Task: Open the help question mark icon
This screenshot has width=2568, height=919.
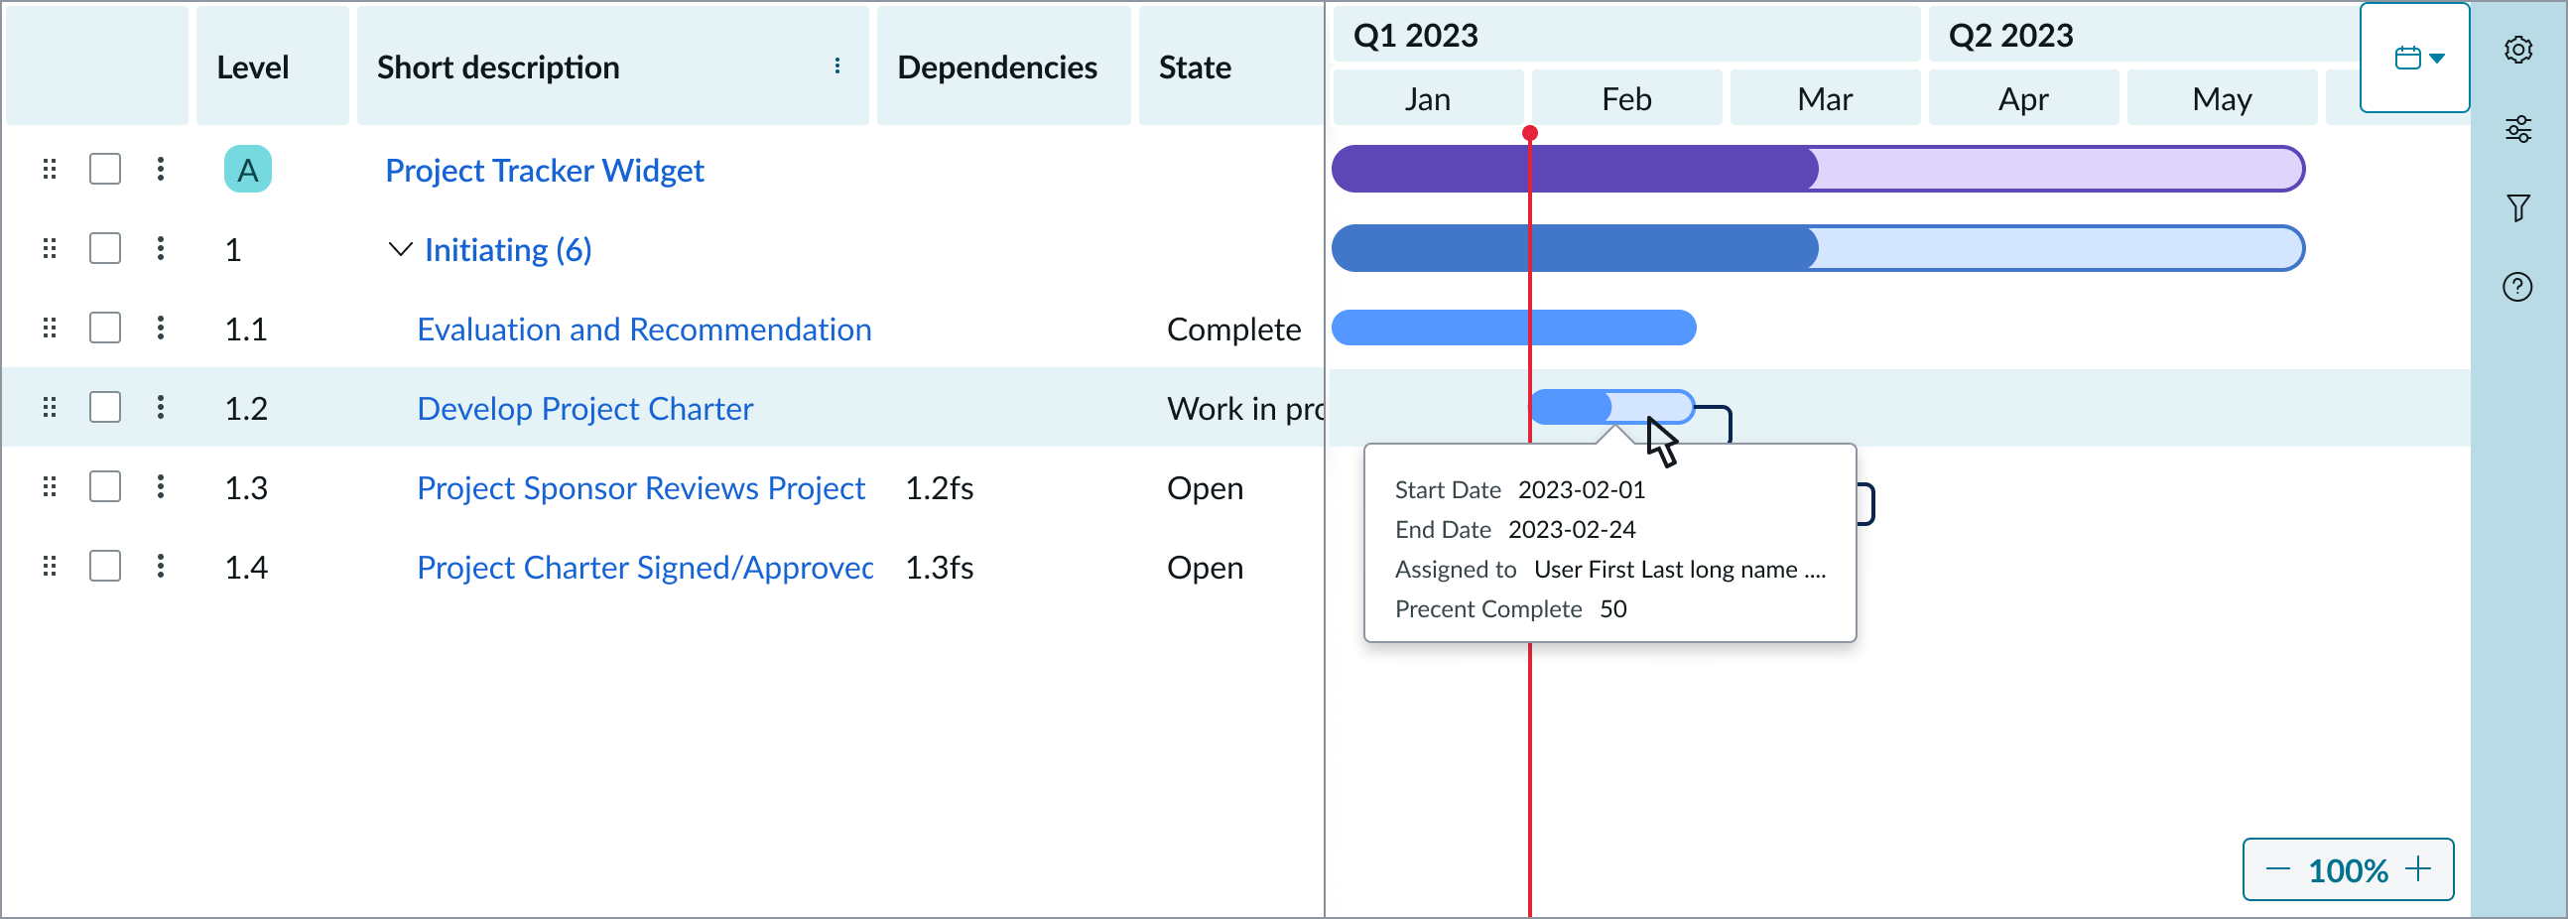Action: click(x=2517, y=287)
